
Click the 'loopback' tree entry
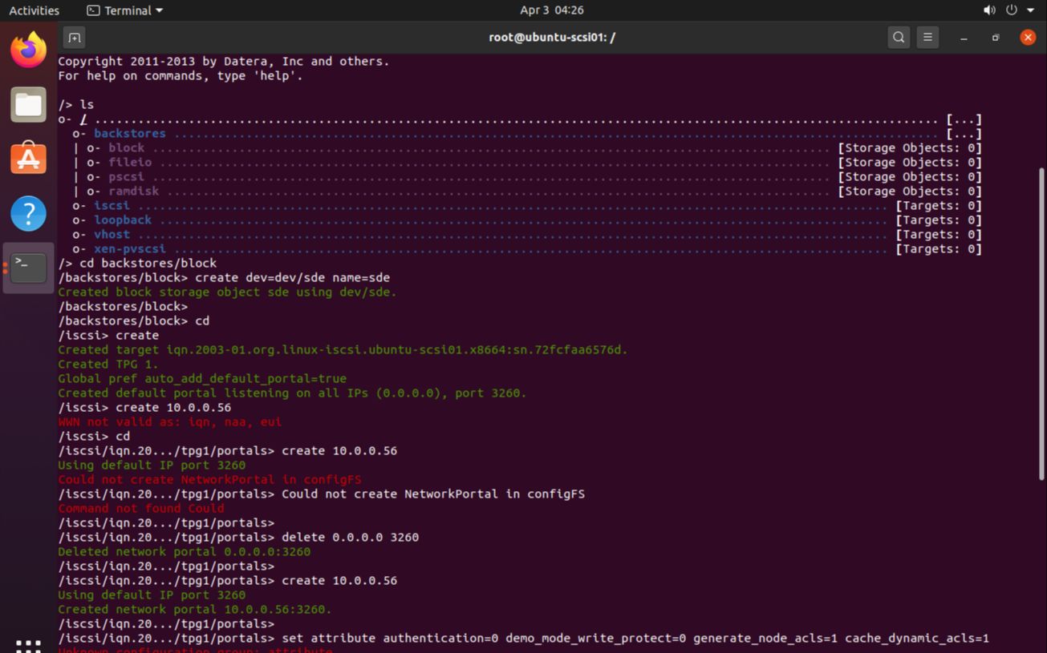(x=123, y=220)
